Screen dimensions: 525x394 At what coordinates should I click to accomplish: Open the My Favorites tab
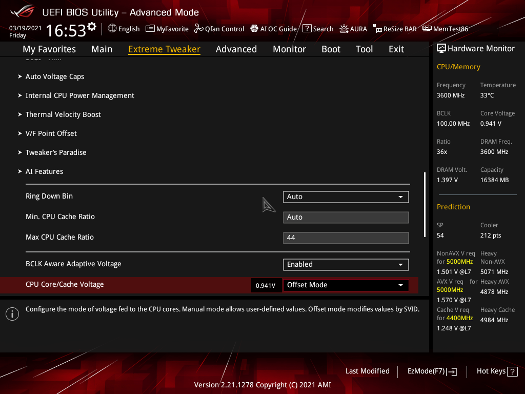[x=49, y=49]
